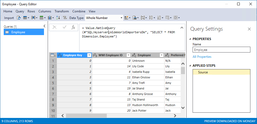
Task: Select the Unknown cell in Employee column
Action: 148,61
